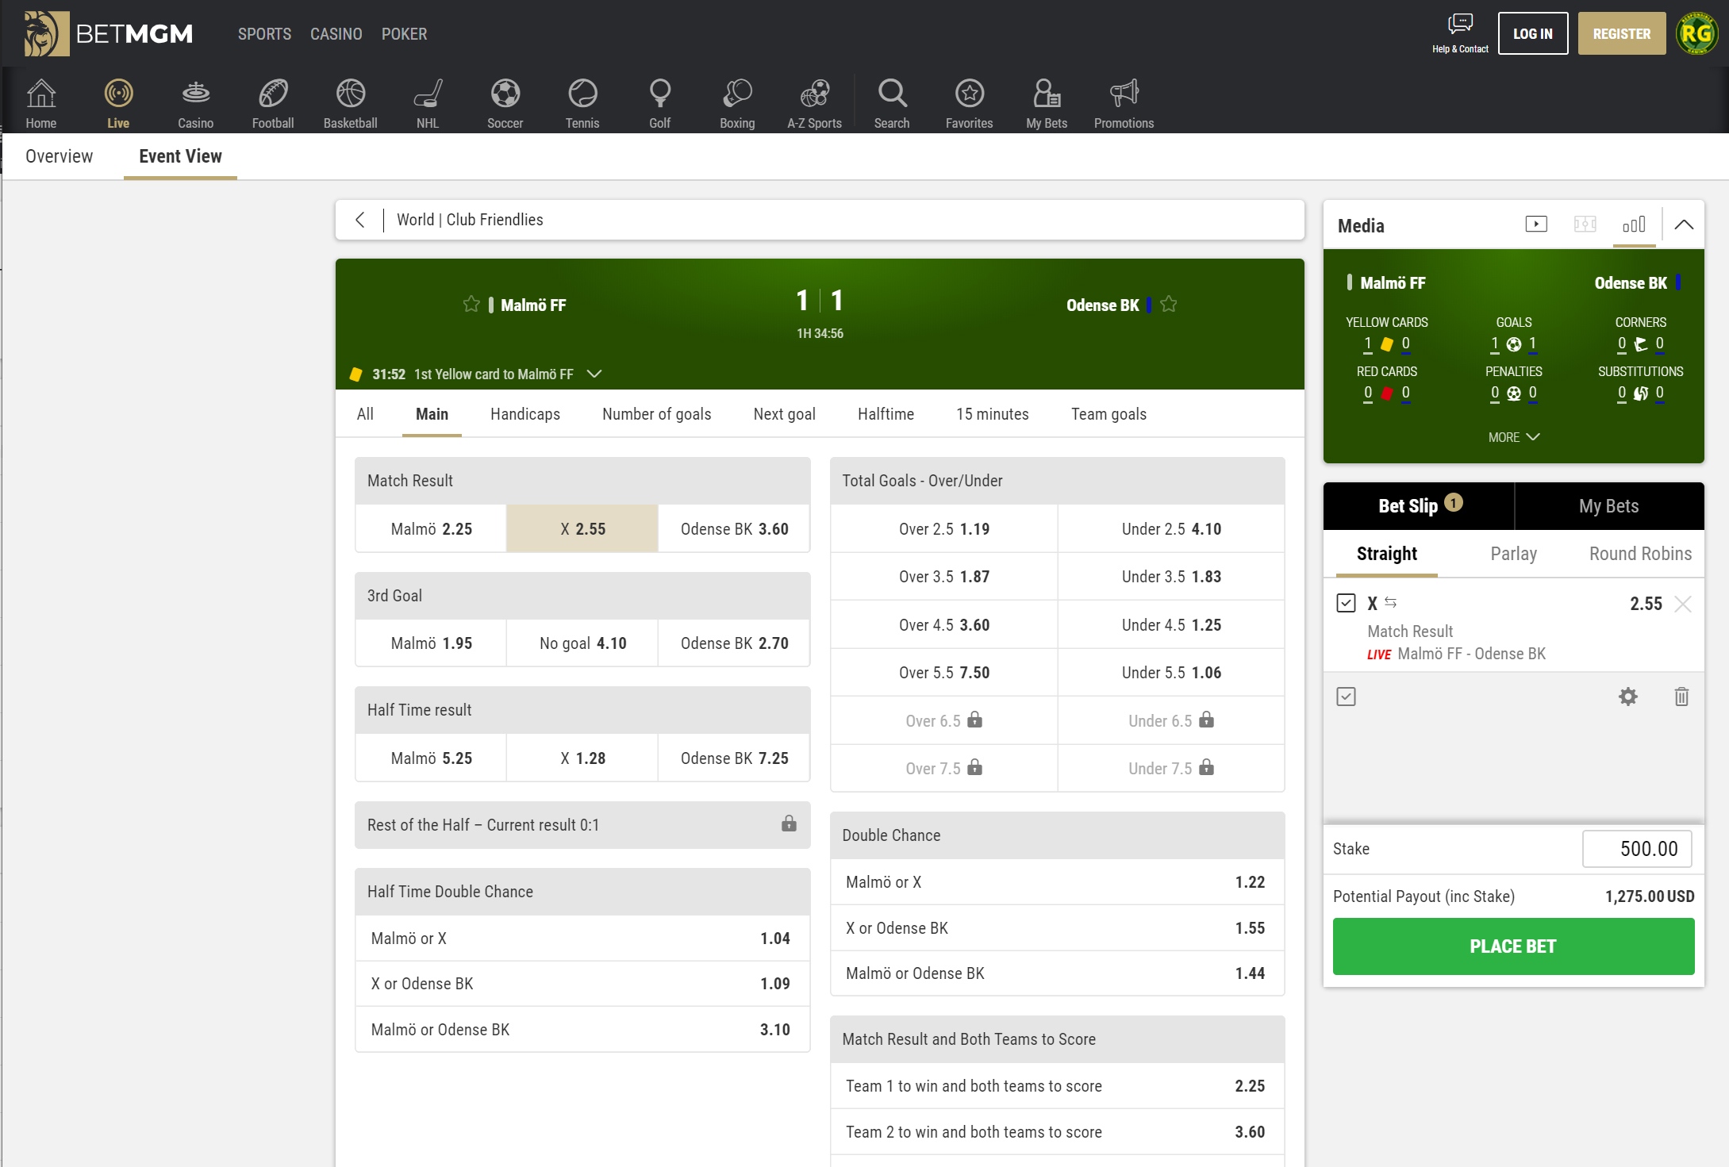The height and width of the screenshot is (1167, 1729).
Task: Open bet slip settings gear
Action: (x=1628, y=697)
